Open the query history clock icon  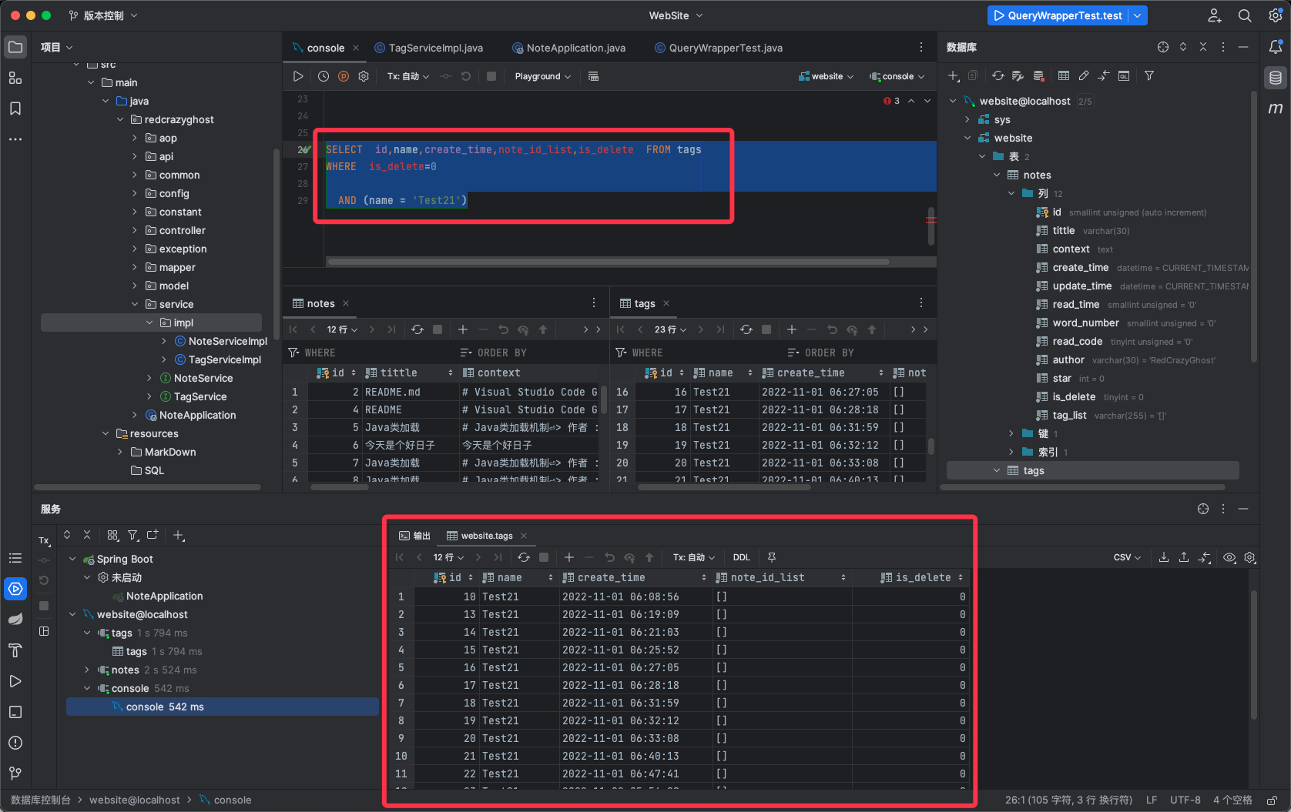click(x=324, y=76)
